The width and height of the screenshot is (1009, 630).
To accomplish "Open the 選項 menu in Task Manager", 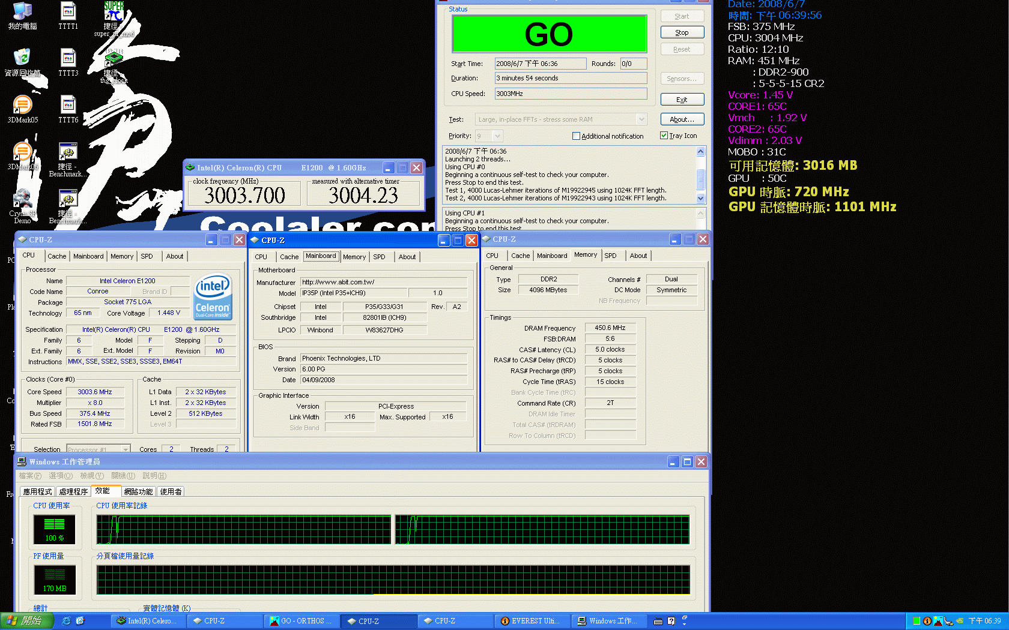I will [61, 476].
